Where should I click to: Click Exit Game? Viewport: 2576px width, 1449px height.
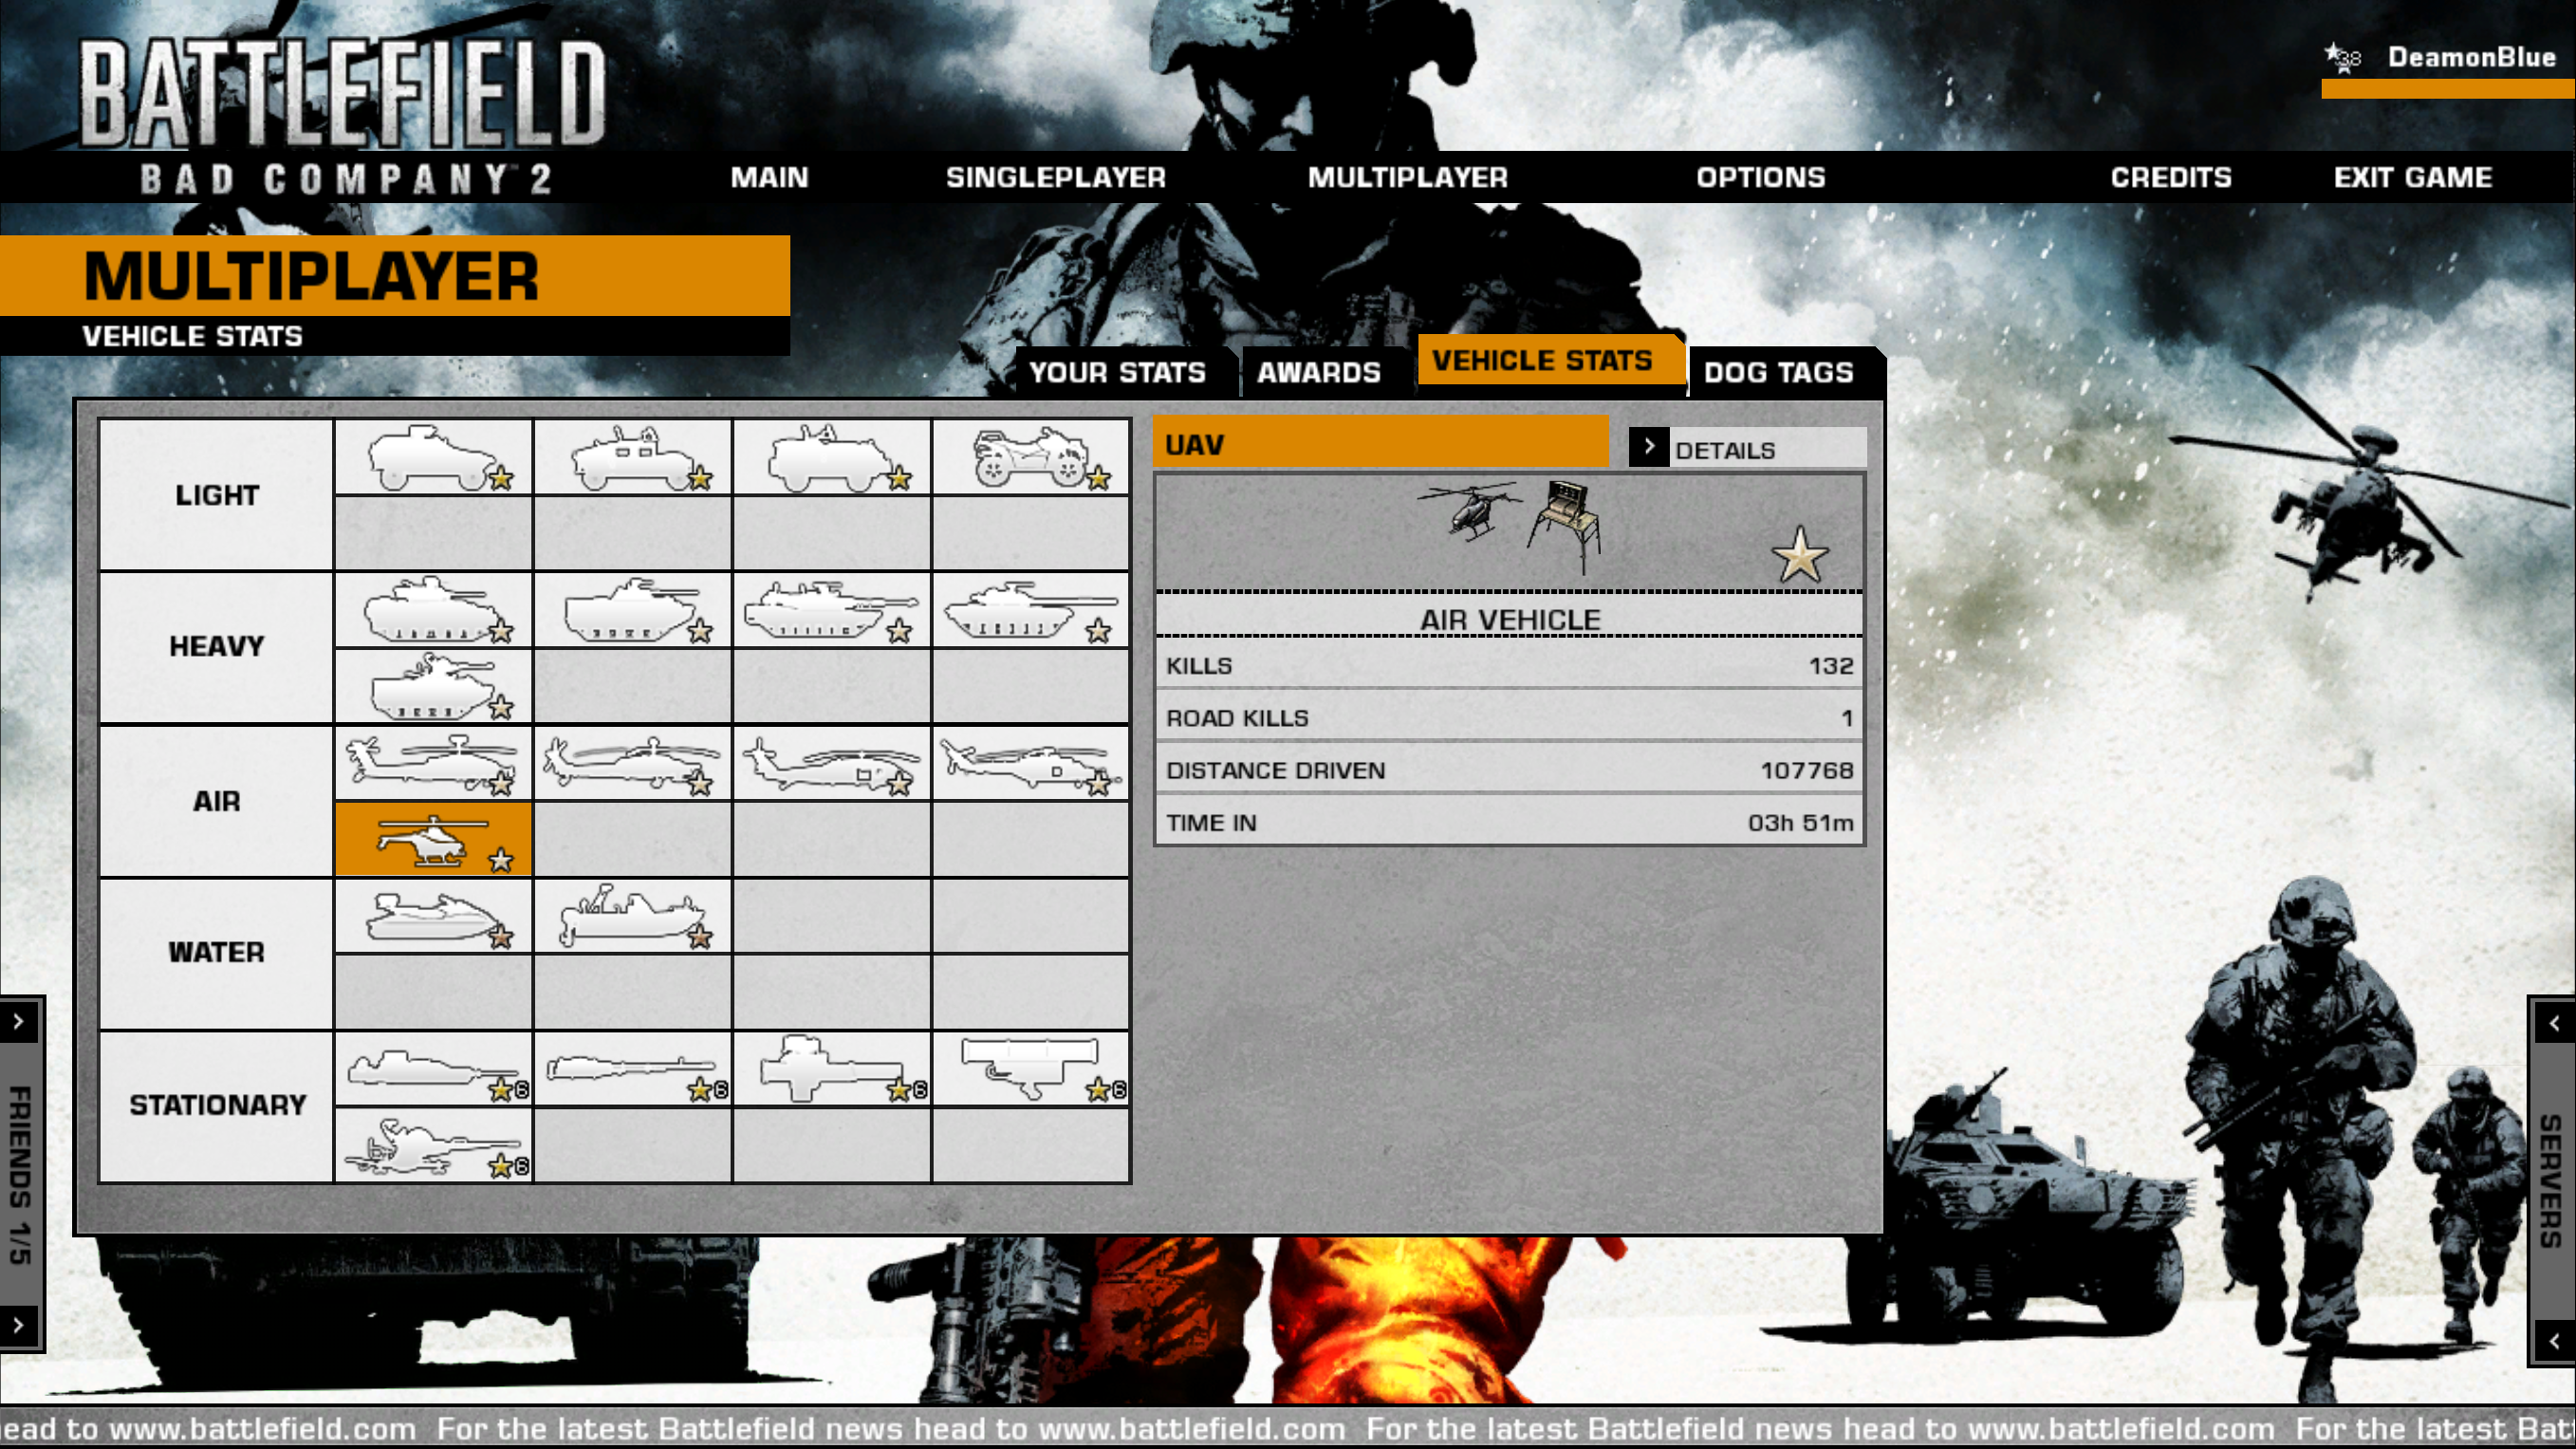click(x=2413, y=177)
